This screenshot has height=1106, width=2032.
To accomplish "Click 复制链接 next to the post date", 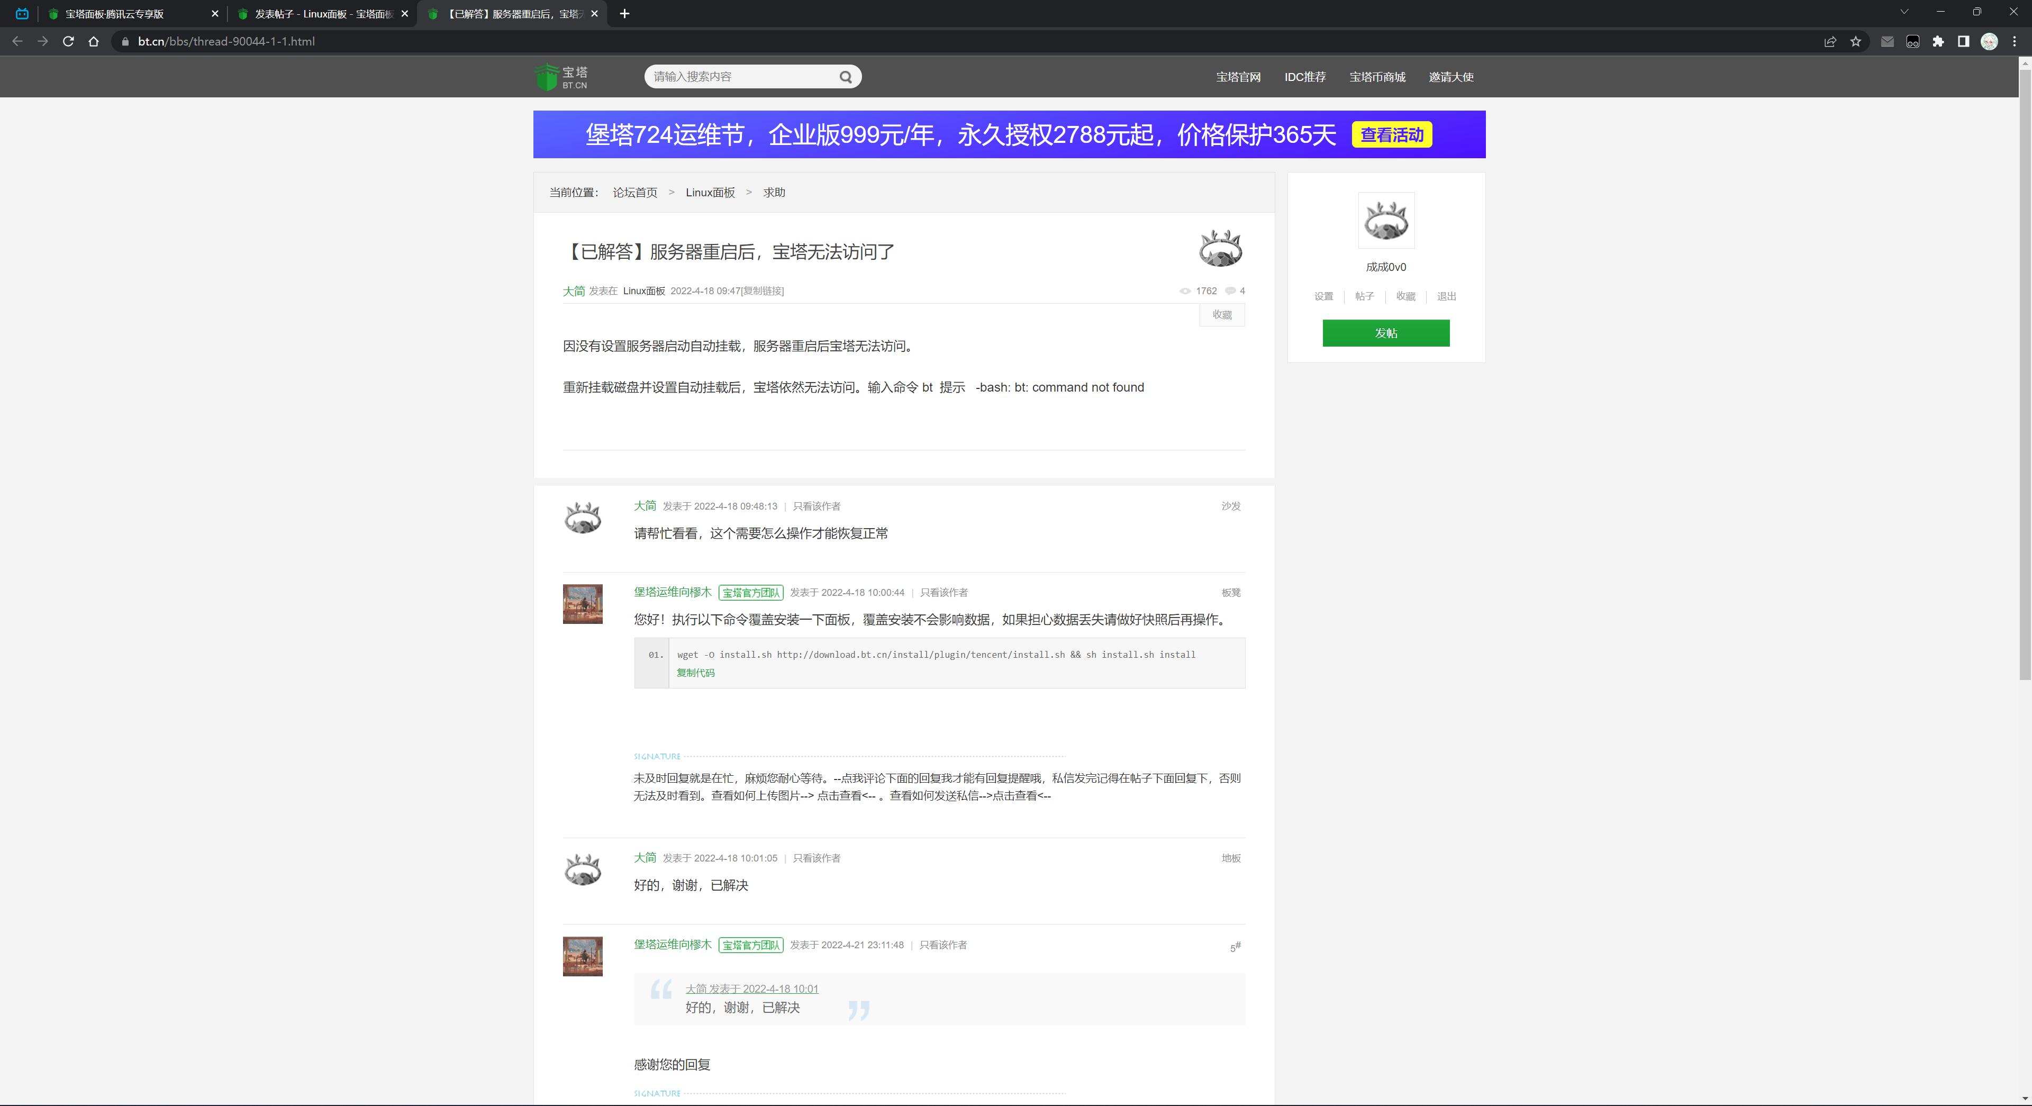I will [764, 291].
